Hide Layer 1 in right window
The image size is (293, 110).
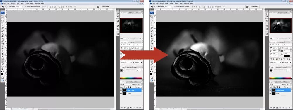270,94
